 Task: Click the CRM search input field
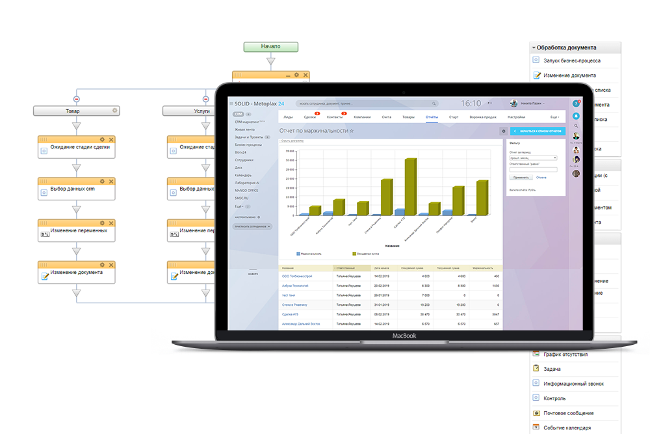click(367, 103)
